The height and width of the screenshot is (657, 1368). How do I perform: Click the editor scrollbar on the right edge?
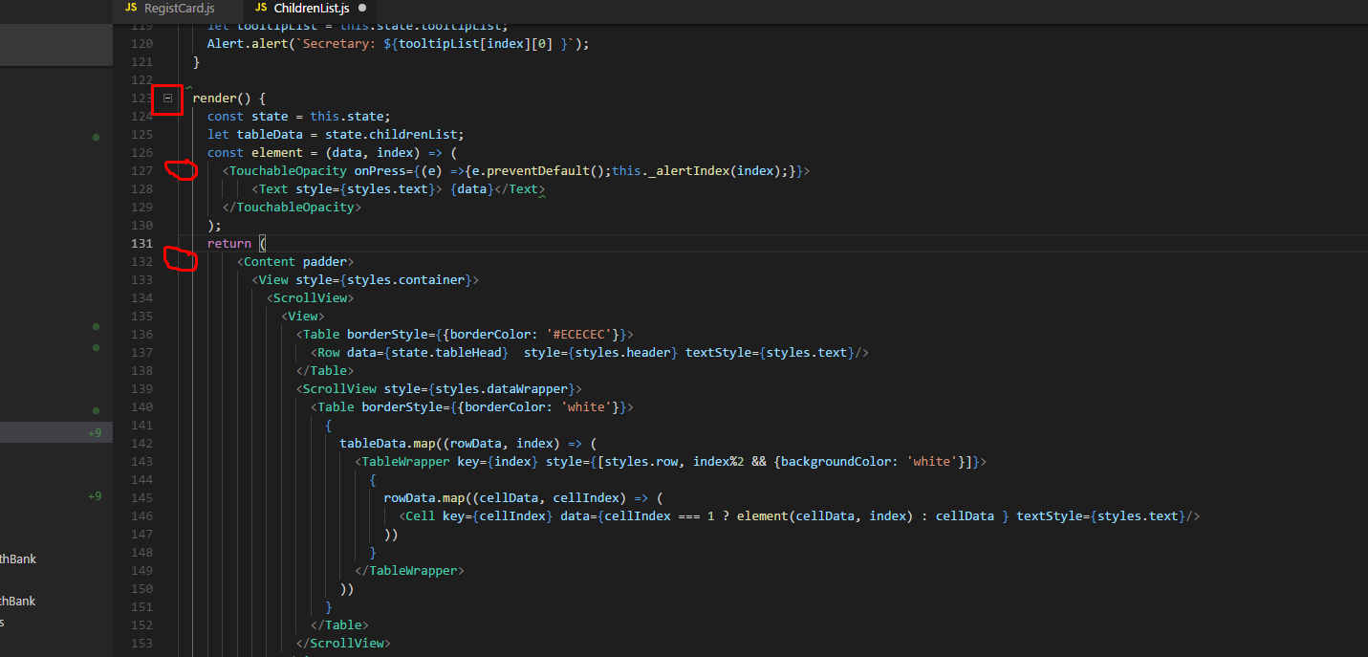[1361, 287]
